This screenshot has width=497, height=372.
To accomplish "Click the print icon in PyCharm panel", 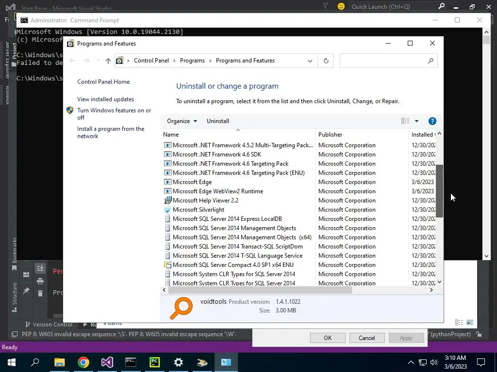I will pos(40,281).
